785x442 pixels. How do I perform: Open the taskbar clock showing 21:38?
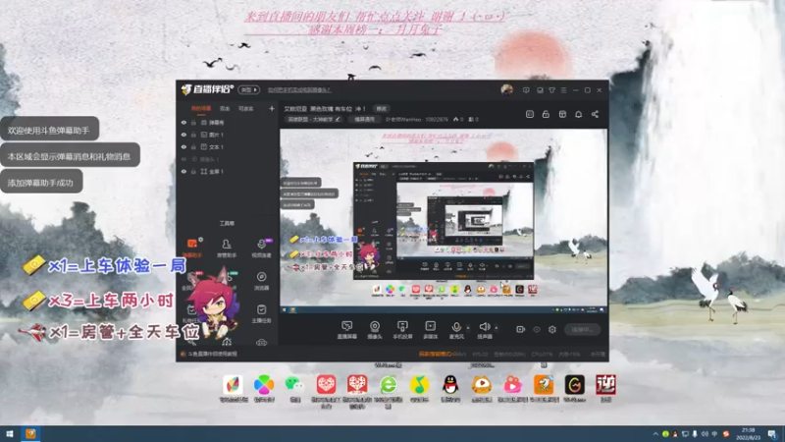pos(748,434)
